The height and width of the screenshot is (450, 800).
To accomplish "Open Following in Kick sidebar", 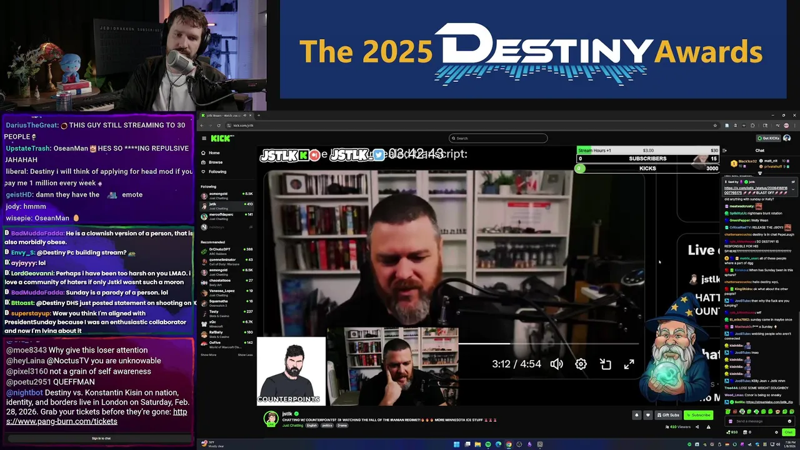I will tap(217, 172).
